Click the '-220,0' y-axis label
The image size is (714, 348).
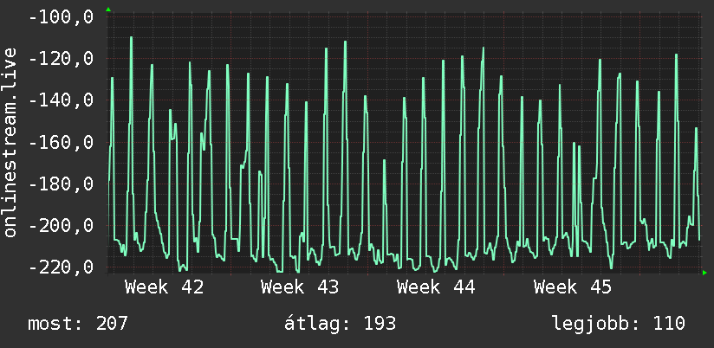[x=61, y=267]
